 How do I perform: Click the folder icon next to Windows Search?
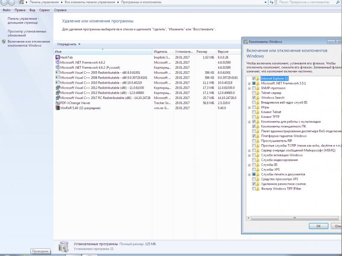[x=258, y=98]
